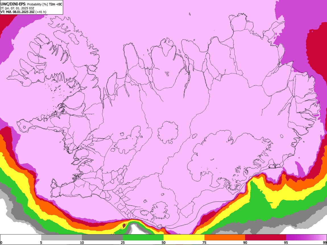Click the UWC/DINI-EPS title text
This screenshot has height=245, width=327.
pos(13,4)
